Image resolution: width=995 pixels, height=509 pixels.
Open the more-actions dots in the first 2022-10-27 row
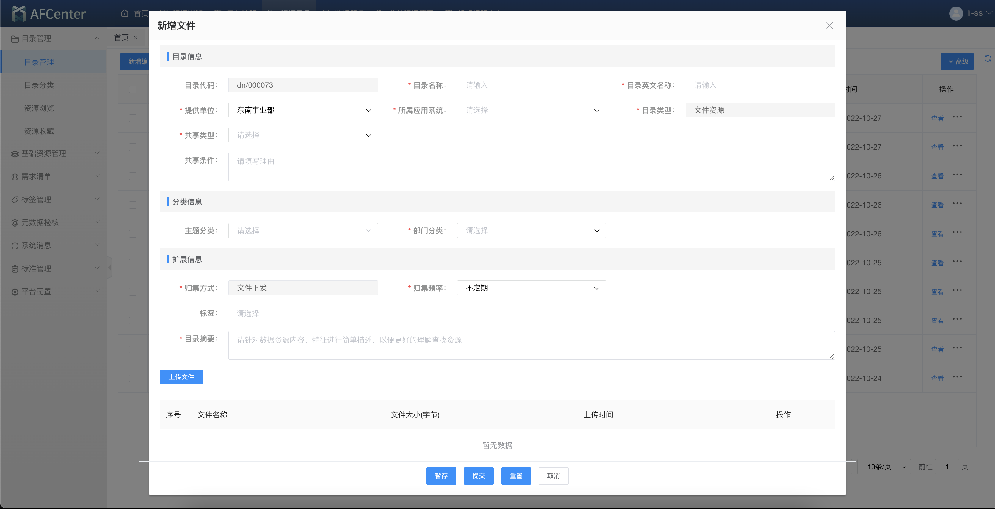[957, 117]
